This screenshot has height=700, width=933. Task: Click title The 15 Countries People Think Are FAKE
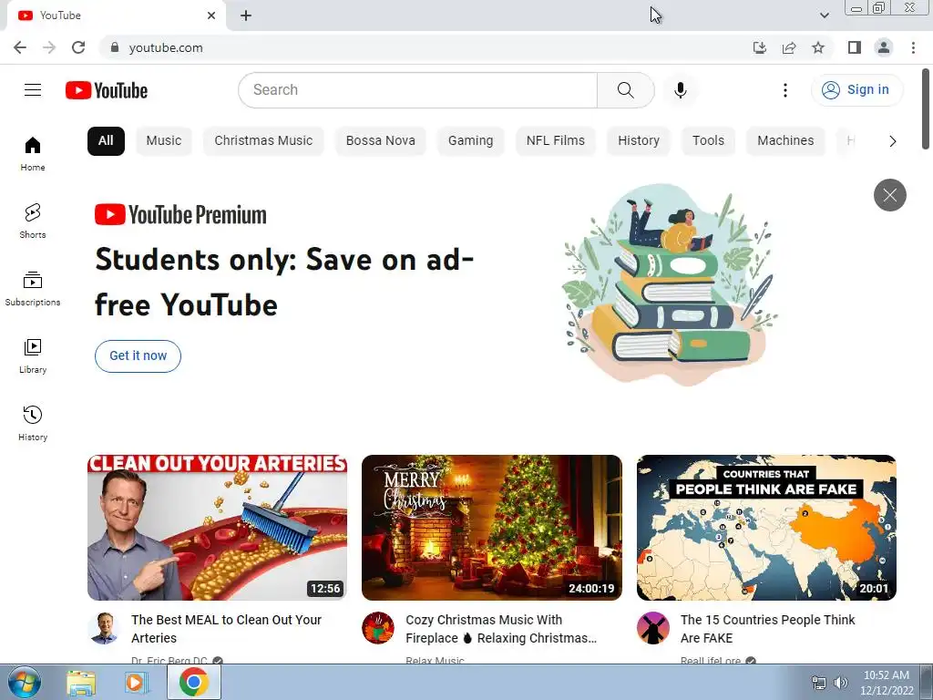(x=767, y=629)
